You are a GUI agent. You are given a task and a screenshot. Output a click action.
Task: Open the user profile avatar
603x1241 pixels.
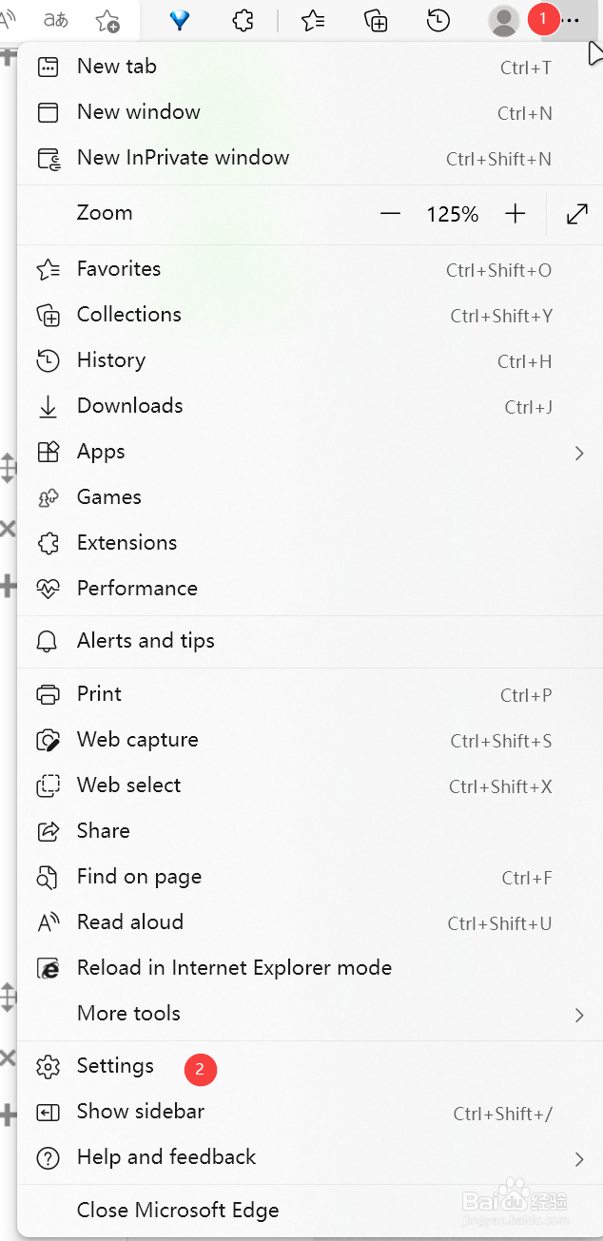(503, 20)
